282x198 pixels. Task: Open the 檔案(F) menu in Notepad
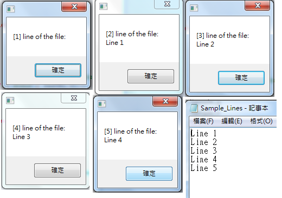[x=203, y=121]
